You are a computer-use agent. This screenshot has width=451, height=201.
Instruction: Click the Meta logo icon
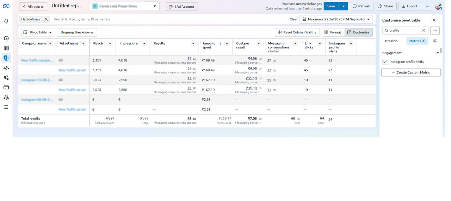pyautogui.click(x=6, y=6)
